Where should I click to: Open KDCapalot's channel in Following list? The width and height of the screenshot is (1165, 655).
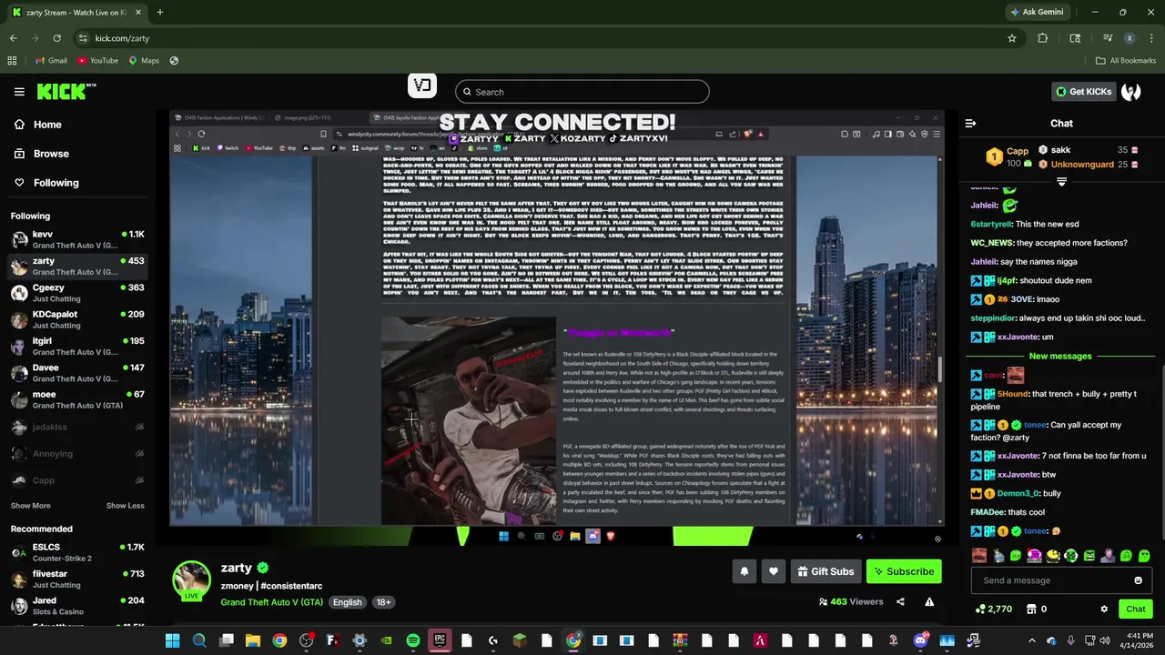(77, 319)
